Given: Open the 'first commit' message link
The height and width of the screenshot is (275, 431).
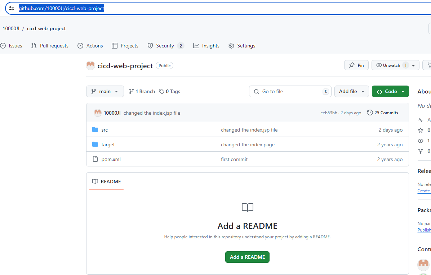Looking at the screenshot, I should [x=234, y=159].
